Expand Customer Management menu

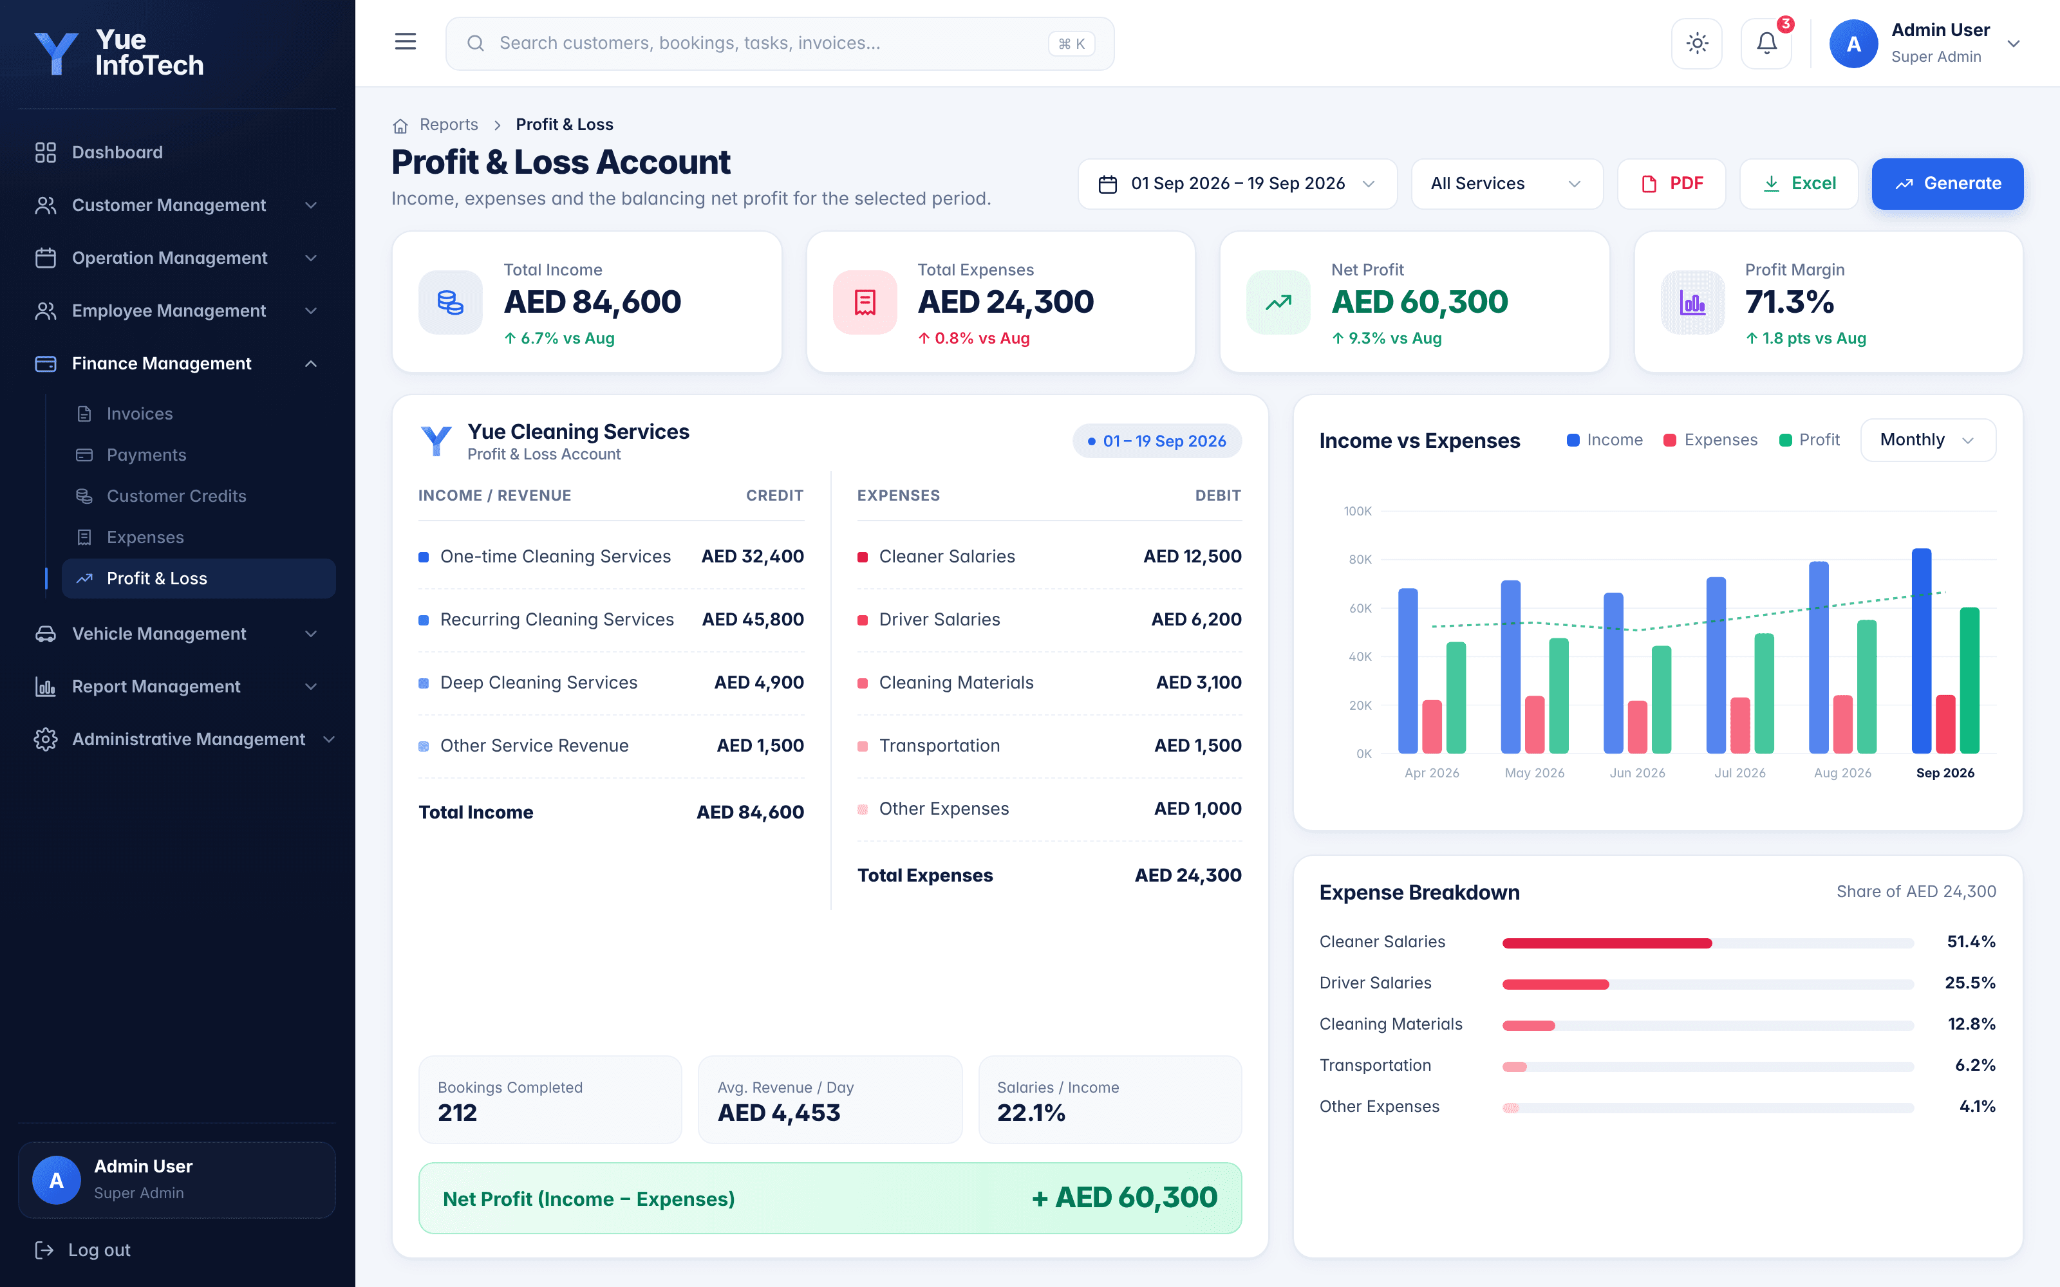[x=177, y=205]
